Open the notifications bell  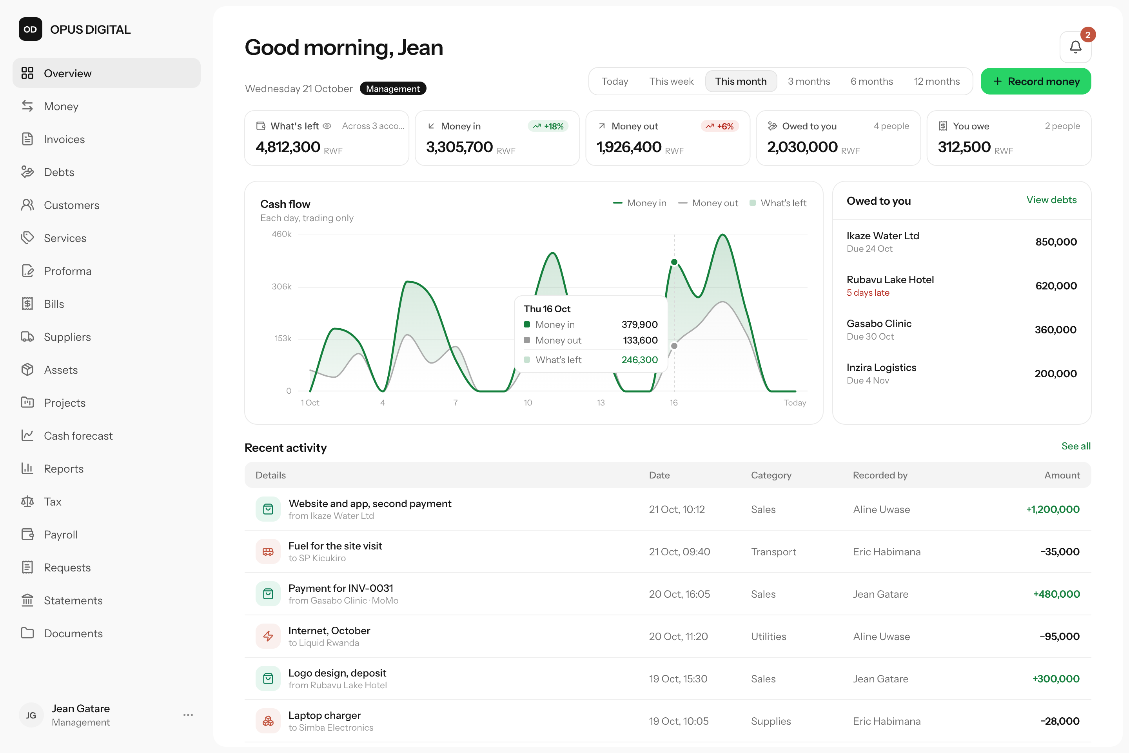pyautogui.click(x=1075, y=47)
